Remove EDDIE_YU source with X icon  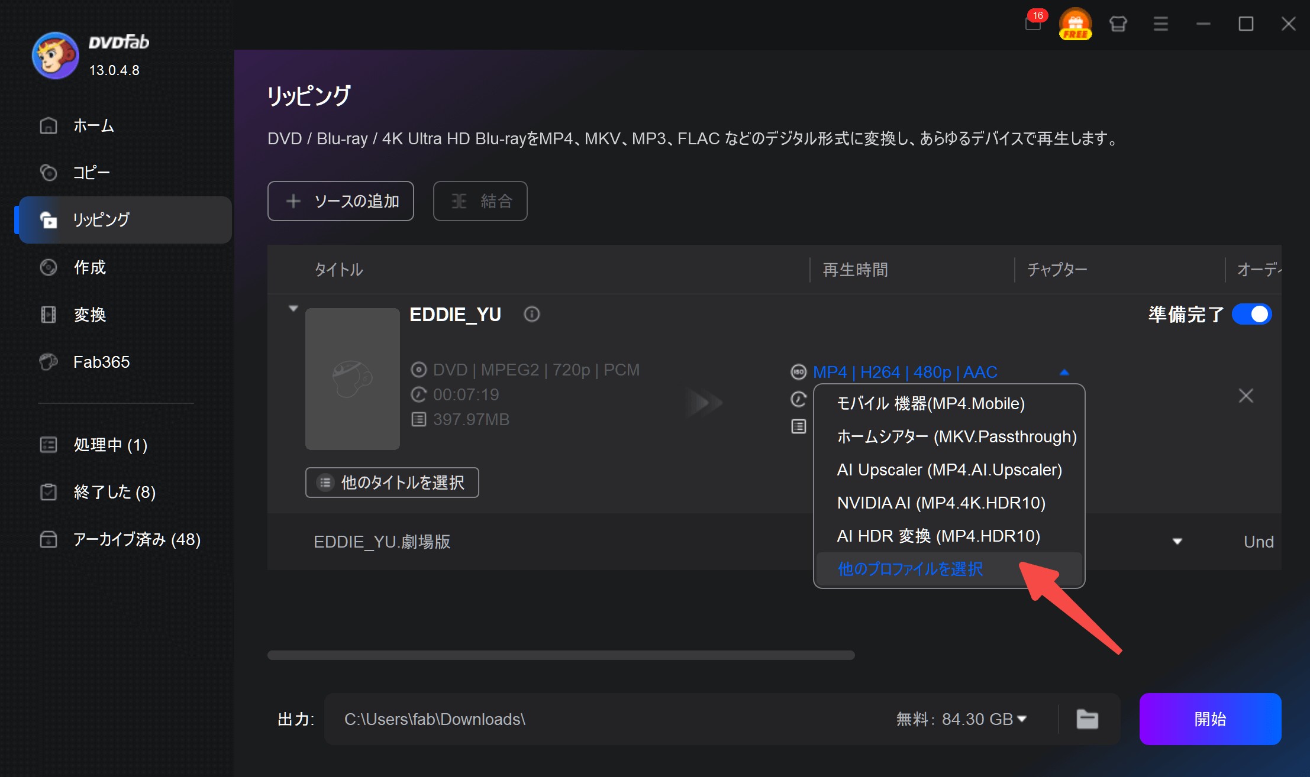(1246, 396)
